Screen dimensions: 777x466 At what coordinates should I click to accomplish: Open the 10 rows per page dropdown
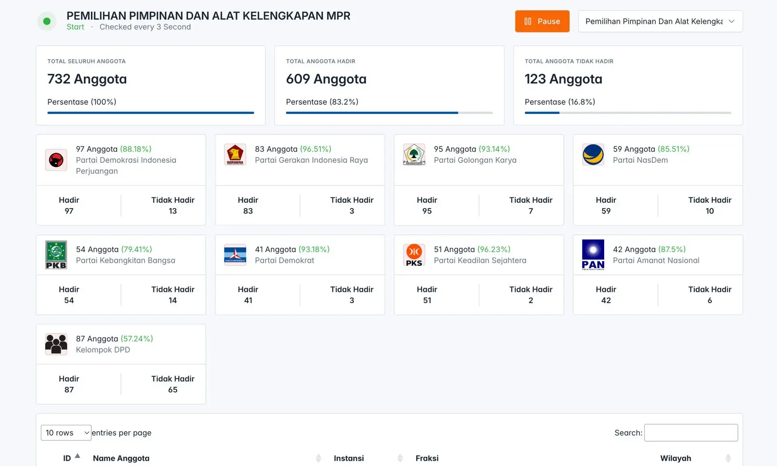66,433
